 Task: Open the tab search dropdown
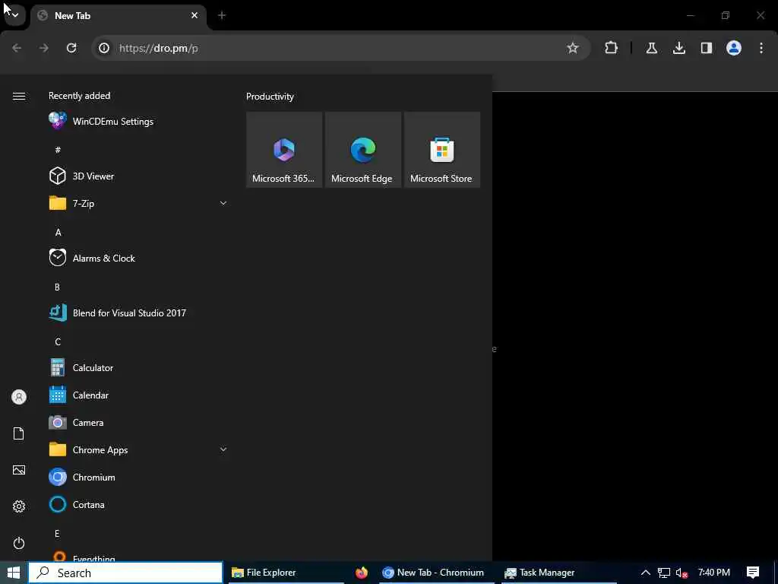coord(15,15)
